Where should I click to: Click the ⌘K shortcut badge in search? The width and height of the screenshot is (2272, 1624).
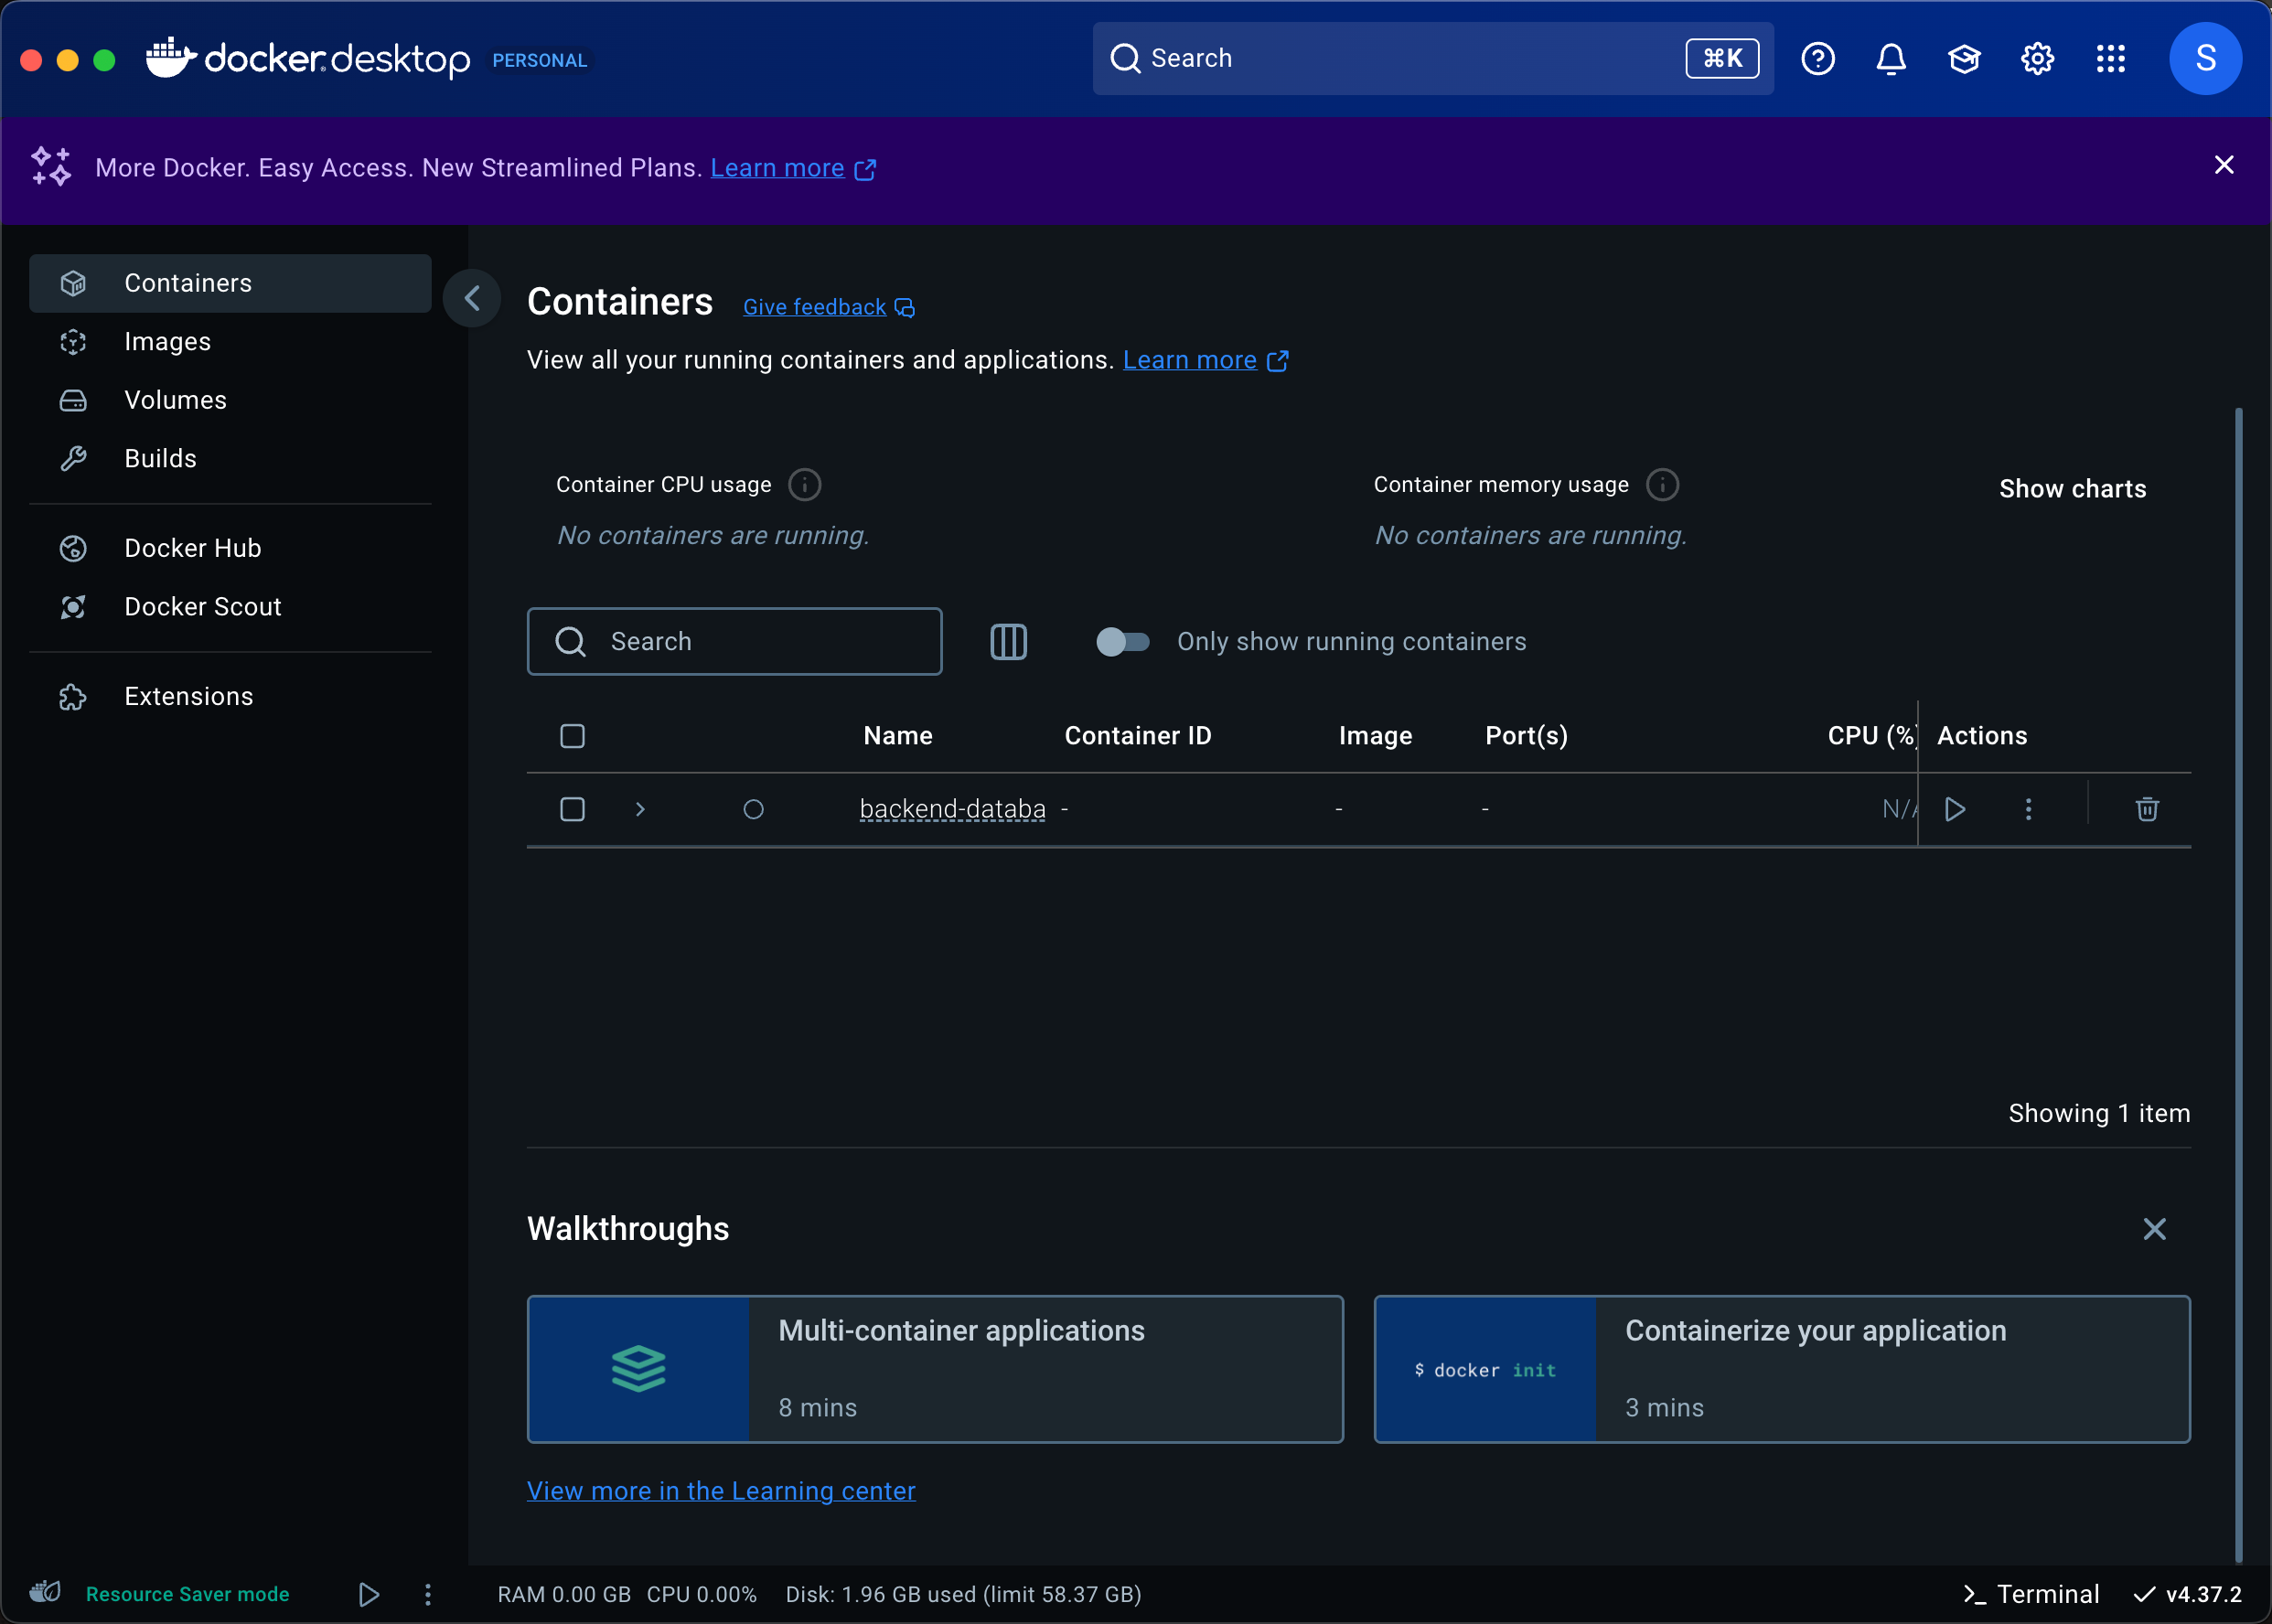1722,59
